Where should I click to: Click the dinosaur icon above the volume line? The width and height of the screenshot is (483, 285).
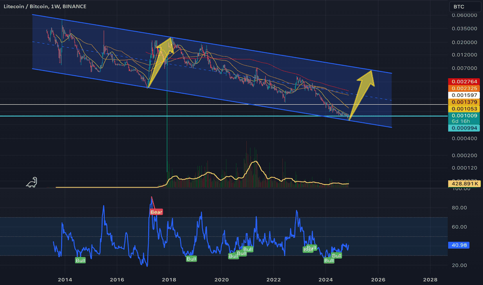click(32, 182)
